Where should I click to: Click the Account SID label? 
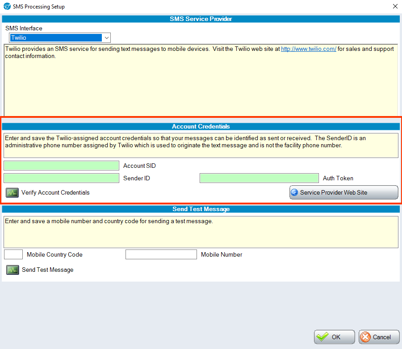139,166
